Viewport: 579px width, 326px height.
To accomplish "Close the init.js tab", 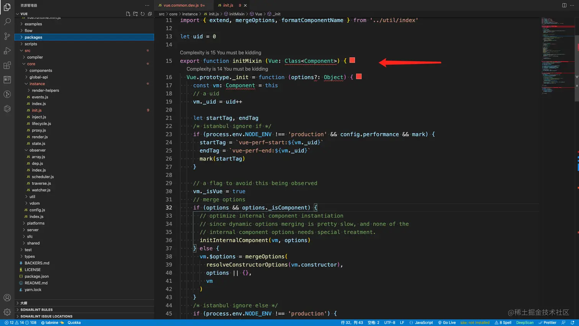I will pyautogui.click(x=245, y=5).
